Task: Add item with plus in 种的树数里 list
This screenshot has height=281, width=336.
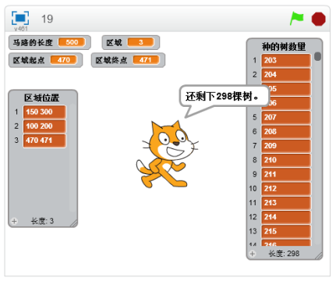Action: (252, 254)
